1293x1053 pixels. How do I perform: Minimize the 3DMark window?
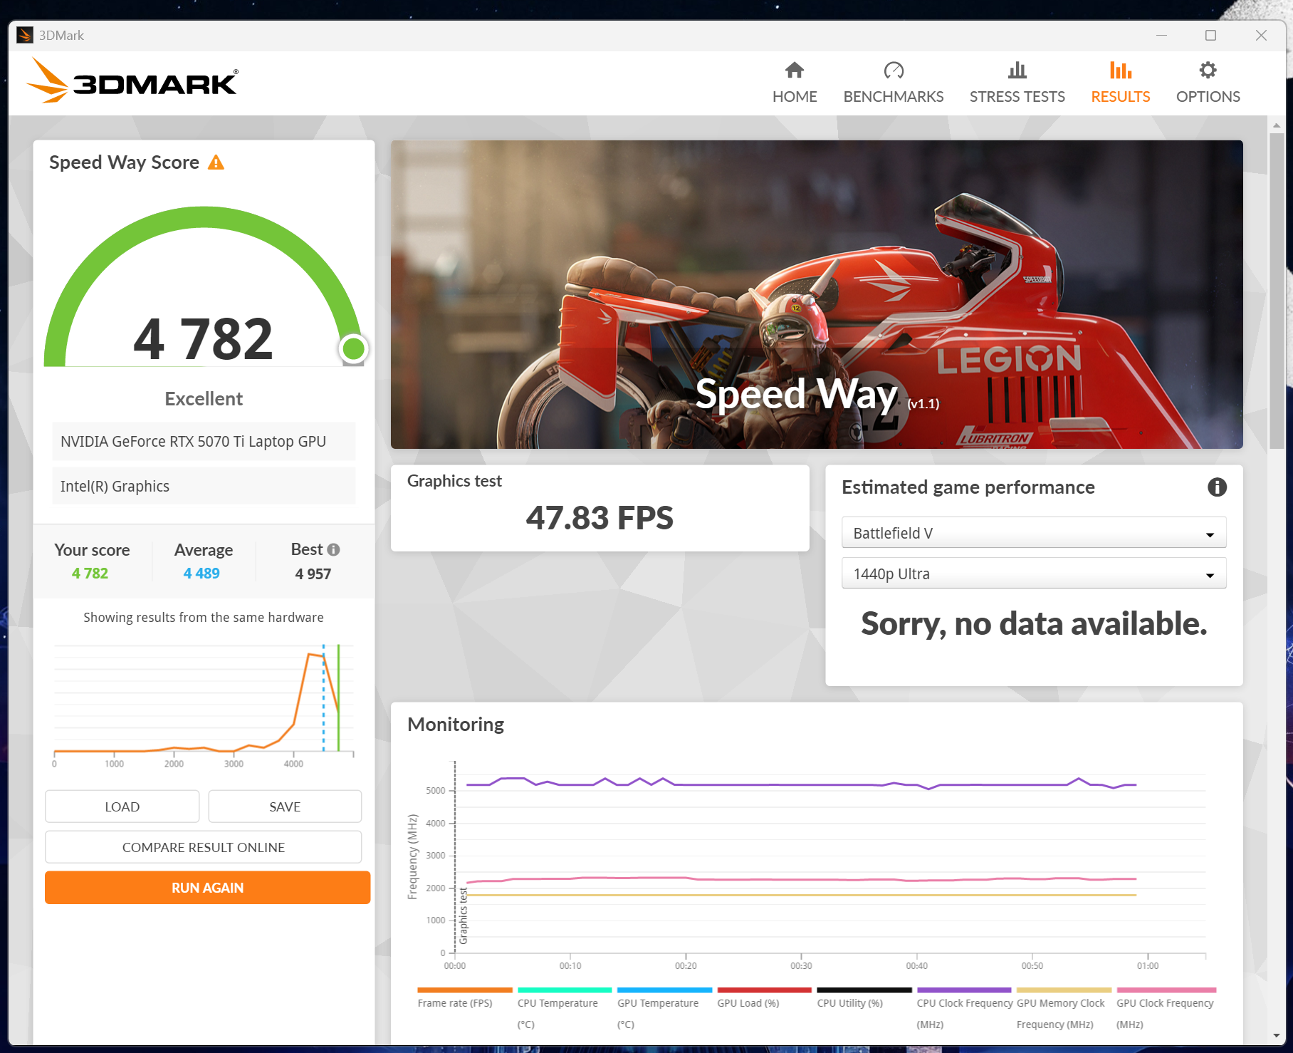click(x=1161, y=35)
